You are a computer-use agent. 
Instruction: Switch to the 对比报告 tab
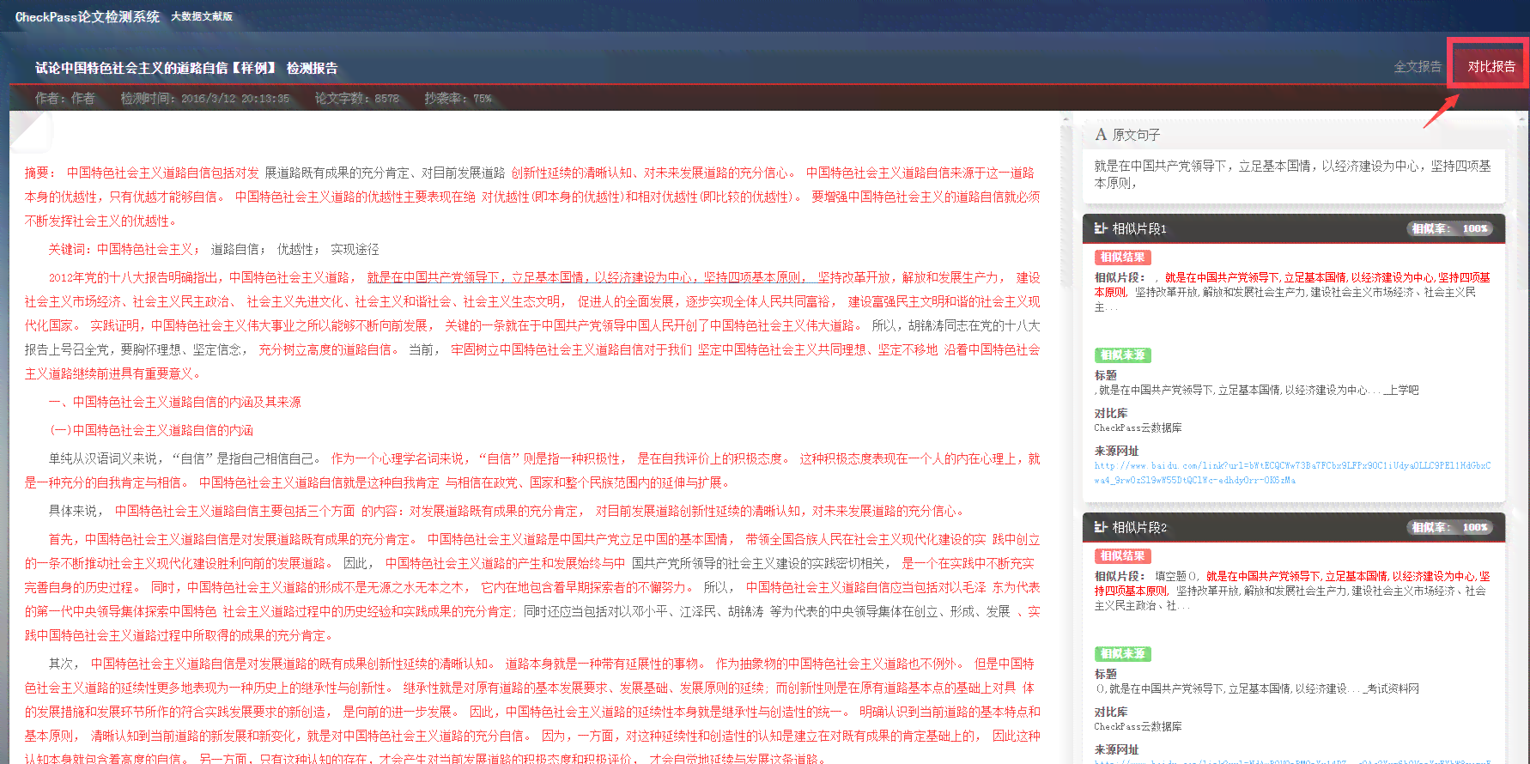coord(1491,67)
